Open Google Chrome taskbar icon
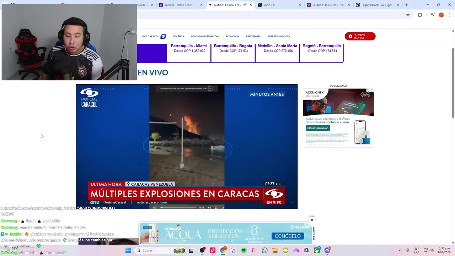This screenshot has width=455, height=256. point(223,250)
